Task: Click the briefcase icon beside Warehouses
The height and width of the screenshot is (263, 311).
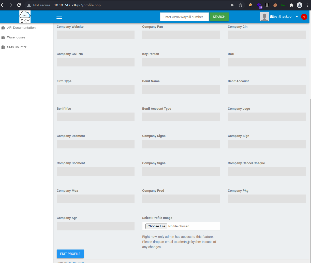Action: point(3,37)
